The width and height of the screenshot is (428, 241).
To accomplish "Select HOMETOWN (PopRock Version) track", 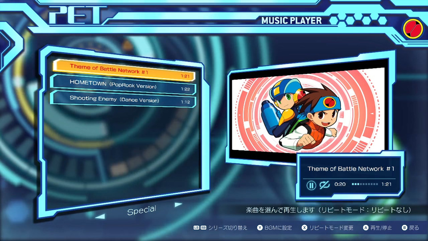I will (123, 85).
